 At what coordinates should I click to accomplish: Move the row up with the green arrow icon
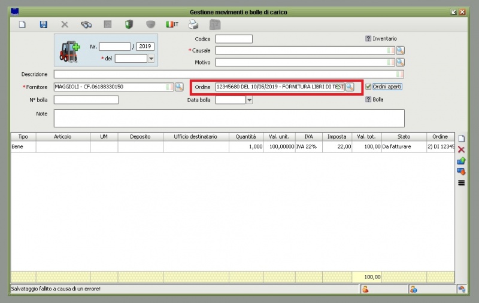pyautogui.click(x=461, y=161)
